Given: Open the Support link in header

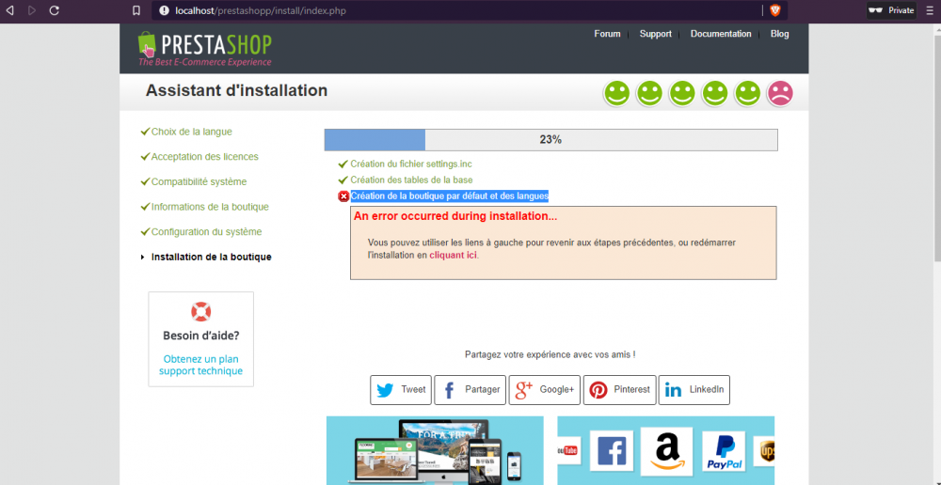Looking at the screenshot, I should click(x=655, y=34).
